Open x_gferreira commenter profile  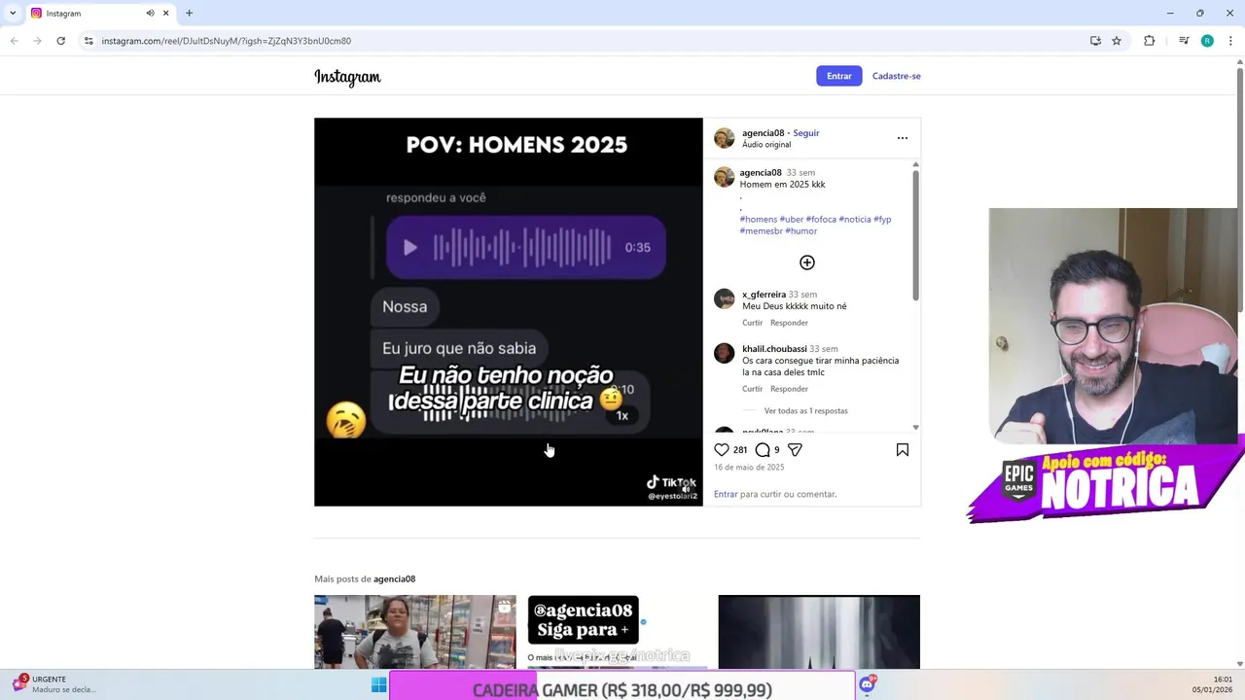point(764,295)
